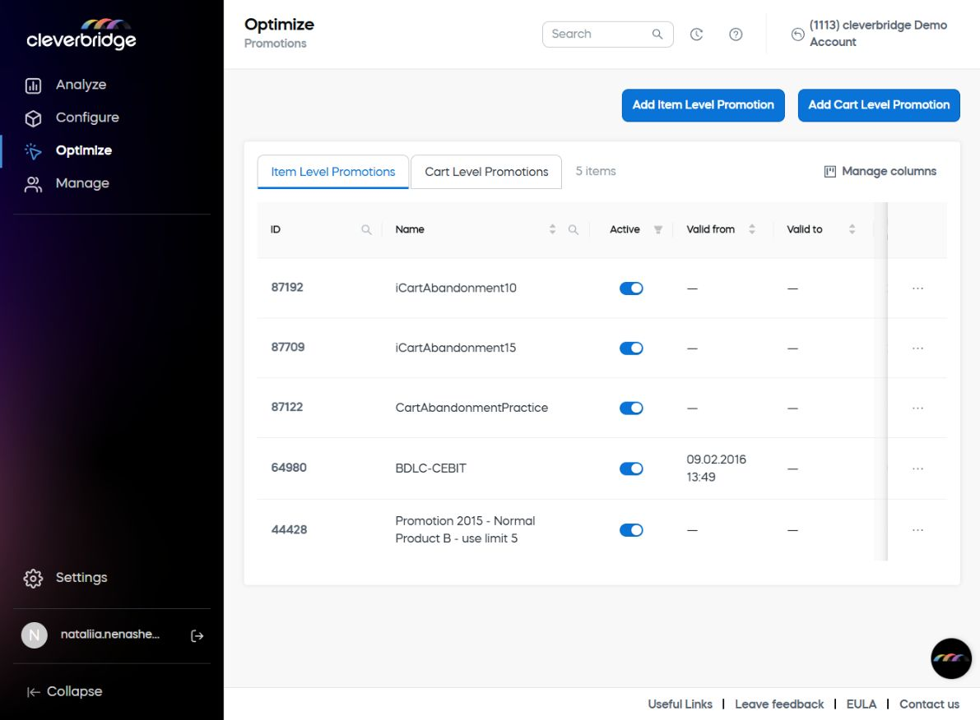Click the CartAbandonmentPractice name
The height and width of the screenshot is (720, 980).
471,408
